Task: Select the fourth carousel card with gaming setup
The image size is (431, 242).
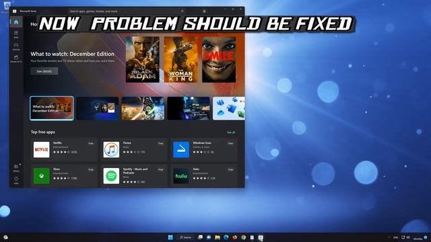Action: [189, 108]
